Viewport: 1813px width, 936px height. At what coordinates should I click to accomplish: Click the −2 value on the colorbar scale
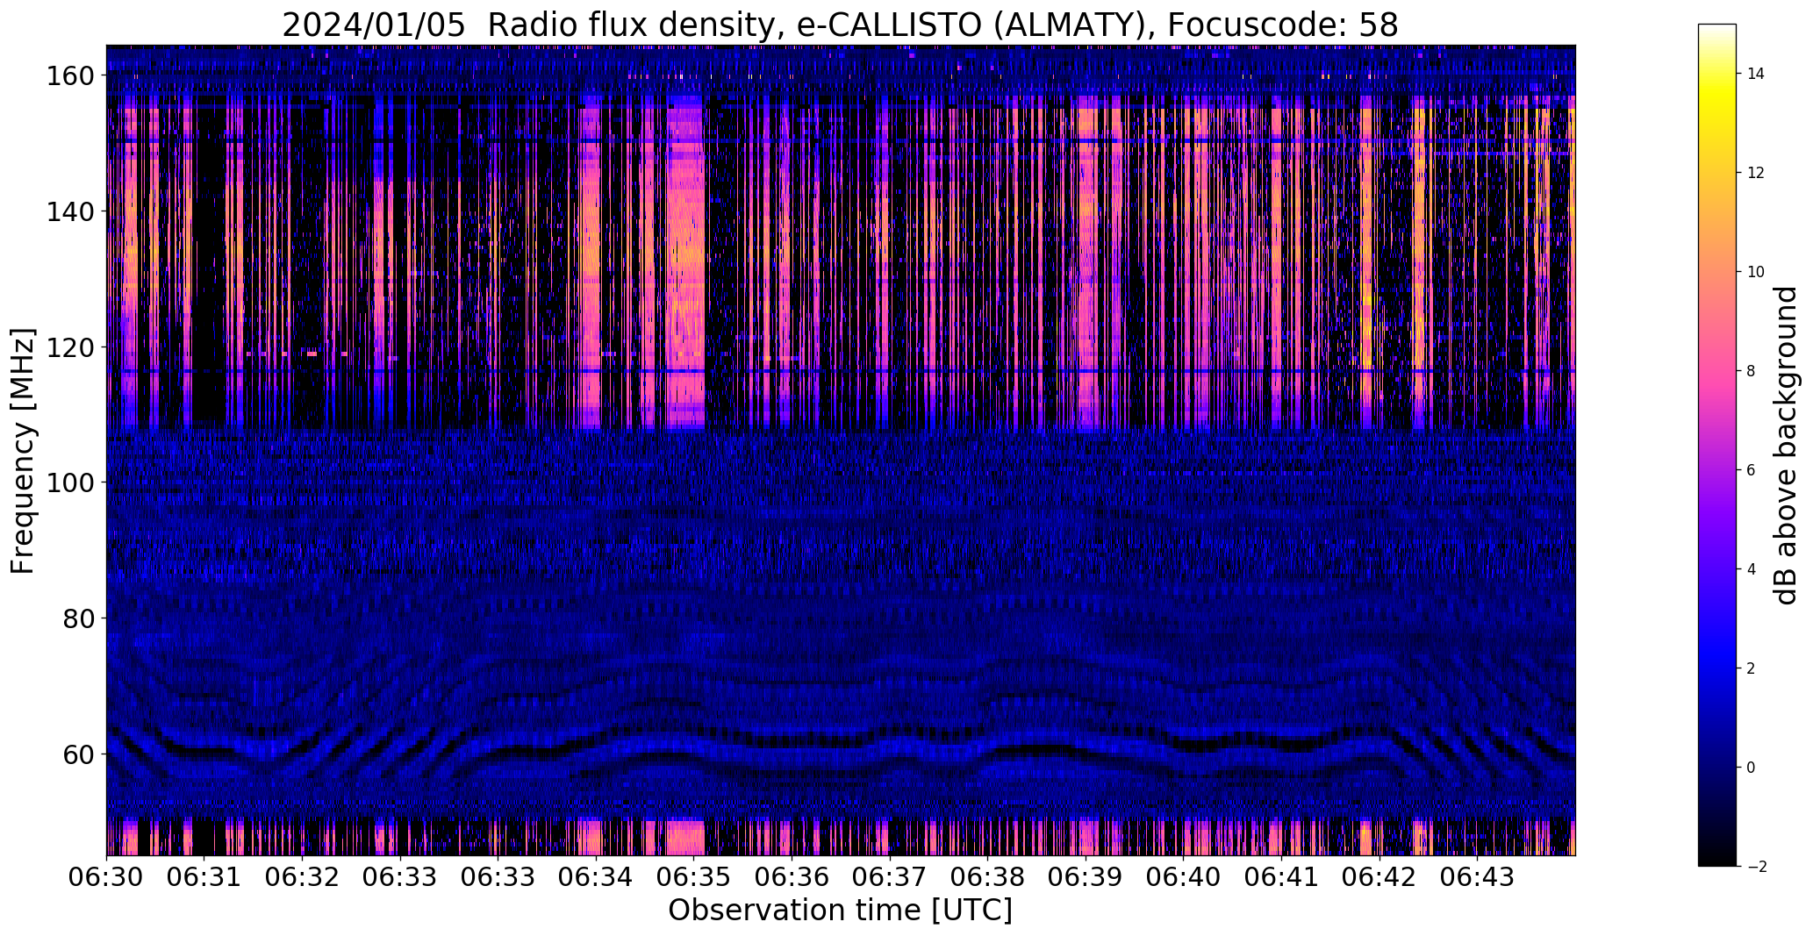1757,867
